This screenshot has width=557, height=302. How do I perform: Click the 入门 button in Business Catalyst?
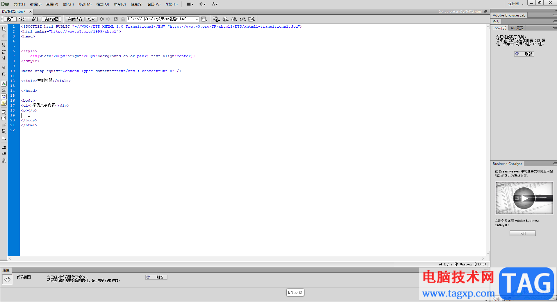click(x=522, y=233)
